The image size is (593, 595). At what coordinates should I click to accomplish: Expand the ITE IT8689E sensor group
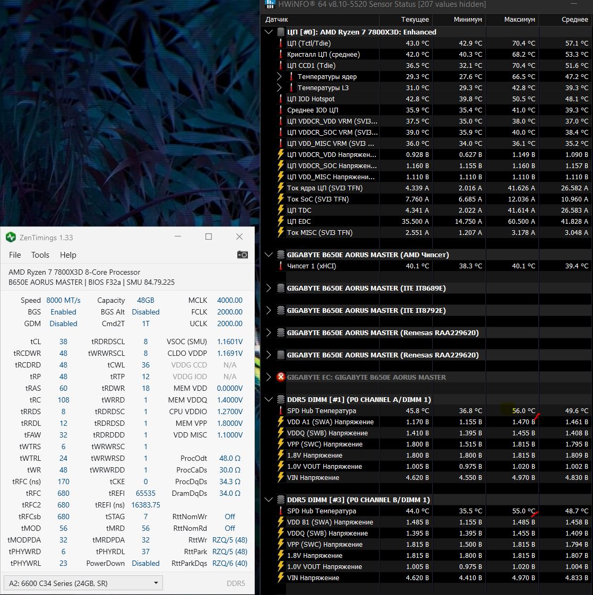pyautogui.click(x=269, y=288)
